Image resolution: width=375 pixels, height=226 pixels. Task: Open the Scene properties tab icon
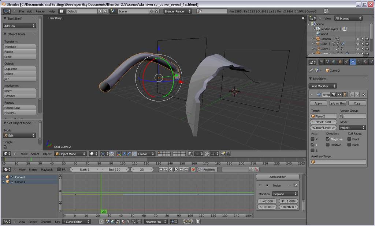tap(328, 62)
